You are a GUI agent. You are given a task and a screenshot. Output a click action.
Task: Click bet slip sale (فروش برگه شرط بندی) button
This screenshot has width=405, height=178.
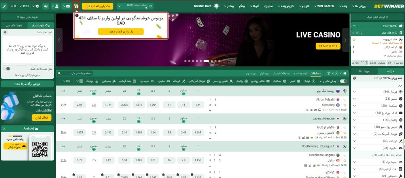tap(27, 84)
